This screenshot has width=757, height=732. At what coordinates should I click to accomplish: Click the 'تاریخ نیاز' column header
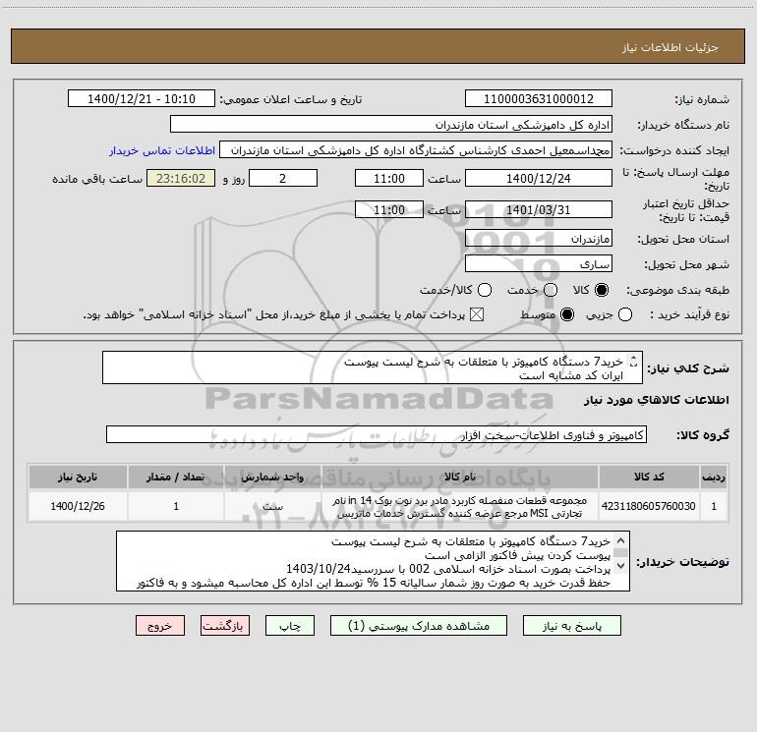pos(78,477)
